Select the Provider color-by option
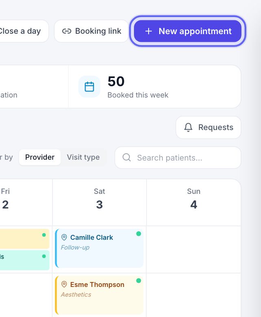Screen dimensions: 261x317 tap(40, 157)
